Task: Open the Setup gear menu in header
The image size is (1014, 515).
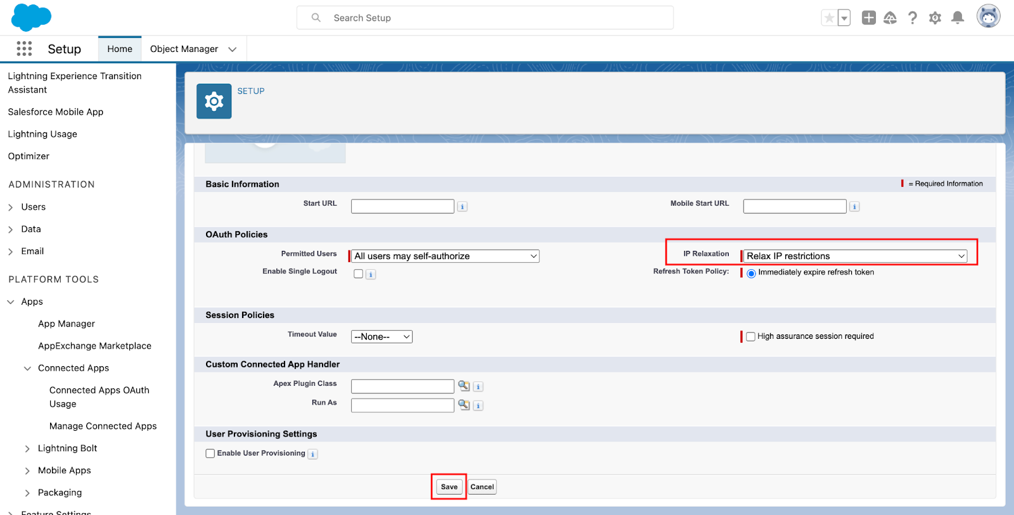Action: pos(935,18)
